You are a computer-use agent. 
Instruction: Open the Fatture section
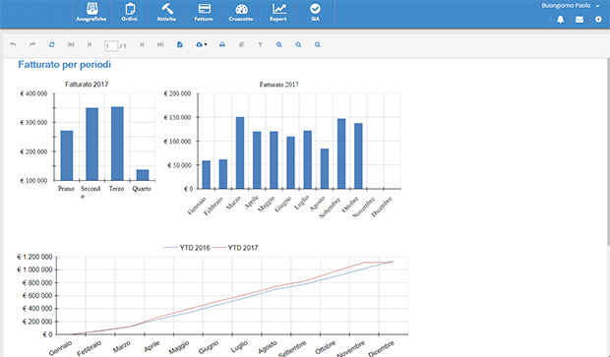[x=204, y=13]
